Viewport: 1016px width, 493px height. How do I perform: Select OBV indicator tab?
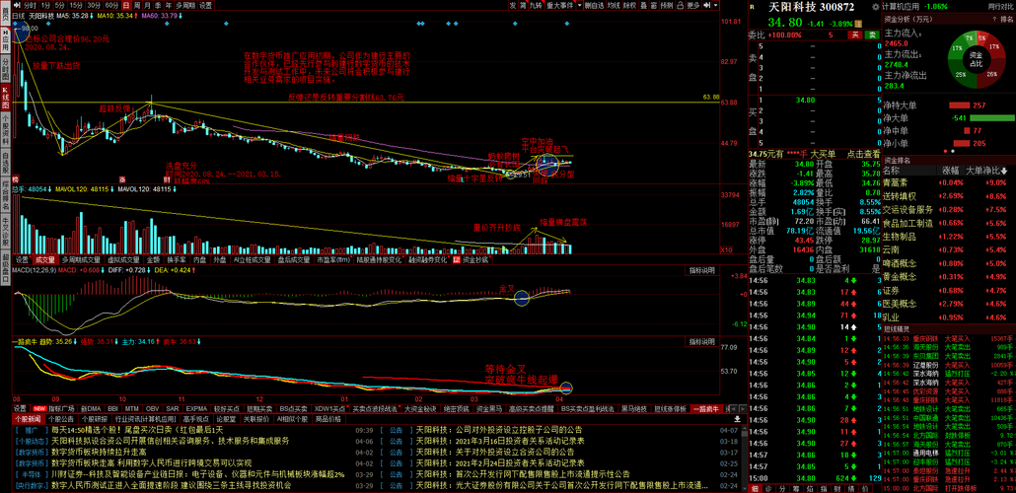point(152,409)
